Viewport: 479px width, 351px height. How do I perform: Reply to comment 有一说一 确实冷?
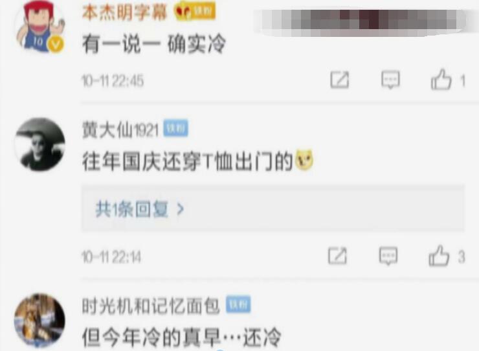coord(390,80)
